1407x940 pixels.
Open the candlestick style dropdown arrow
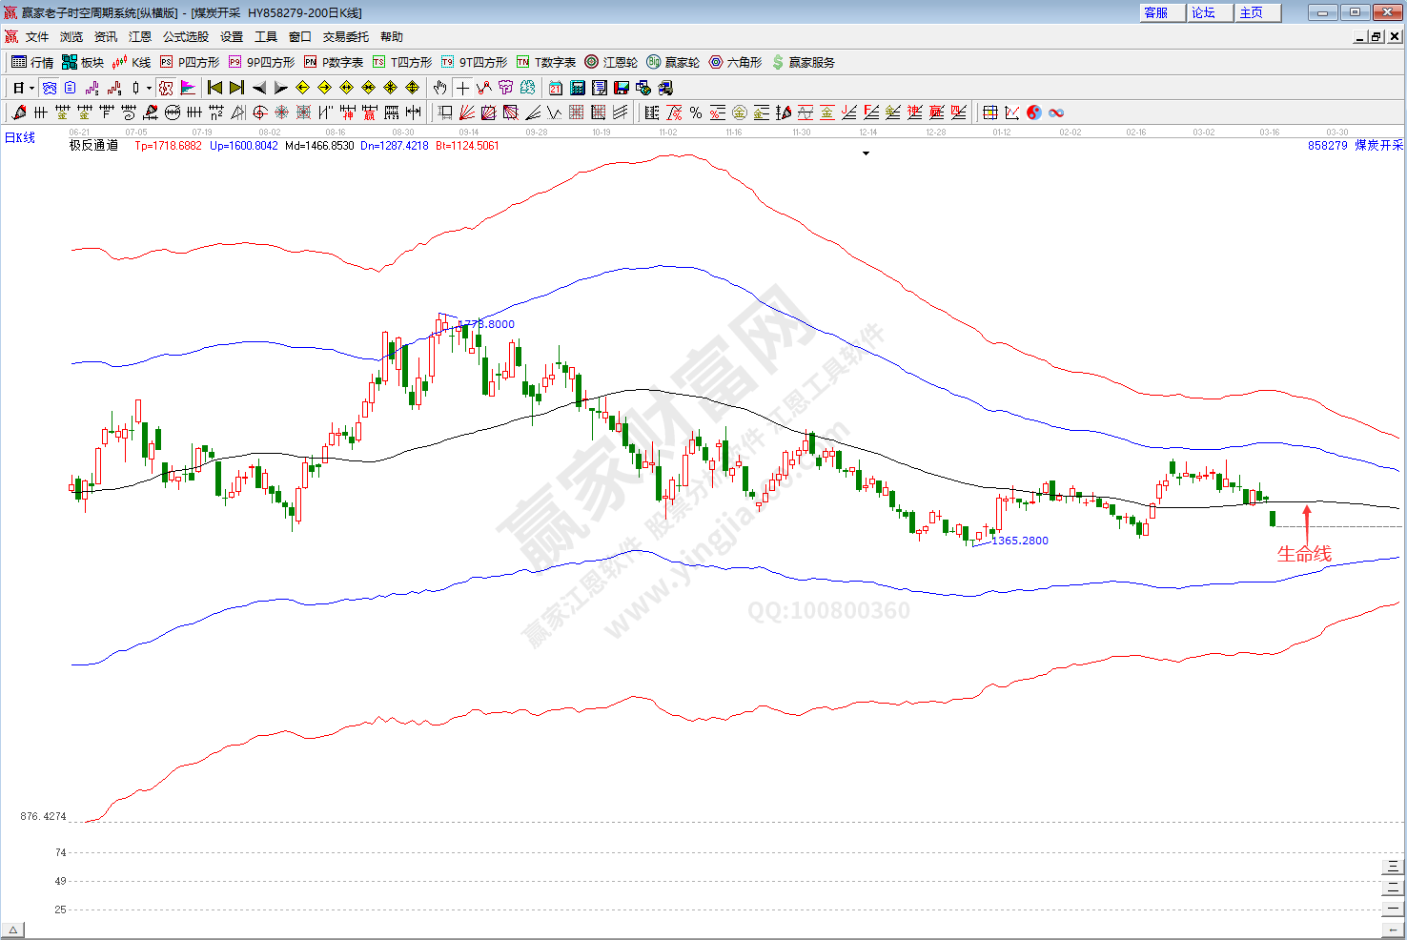coord(149,88)
